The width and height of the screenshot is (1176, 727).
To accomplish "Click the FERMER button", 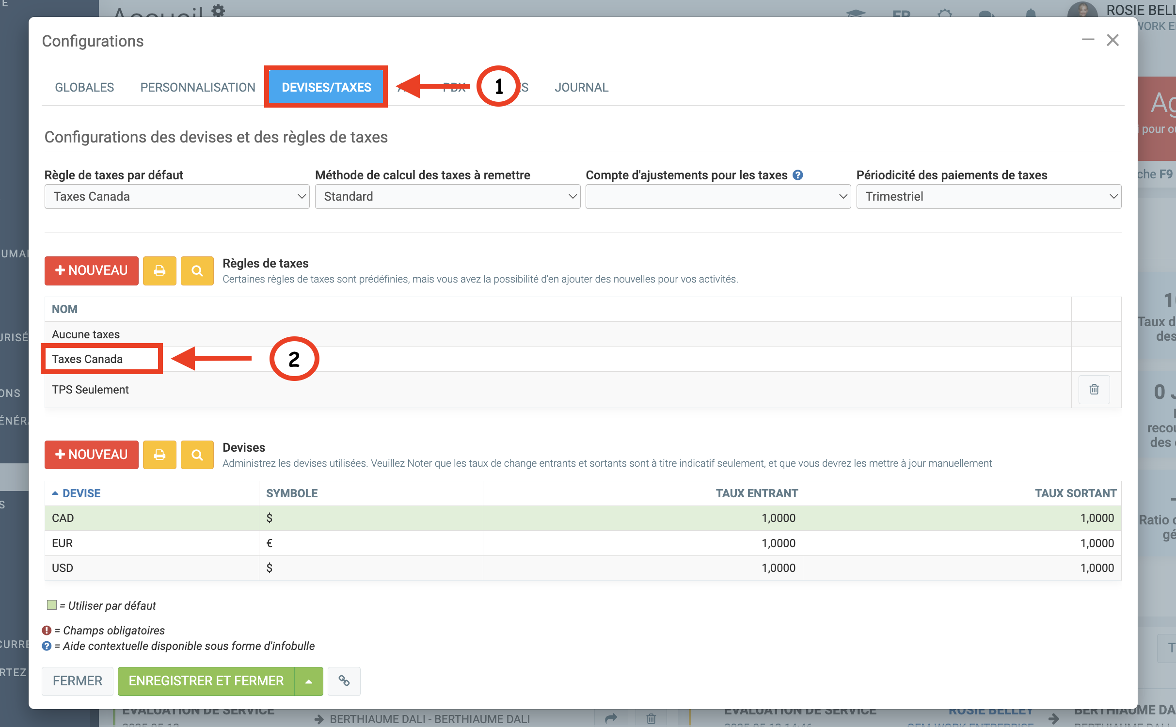I will coord(78,681).
